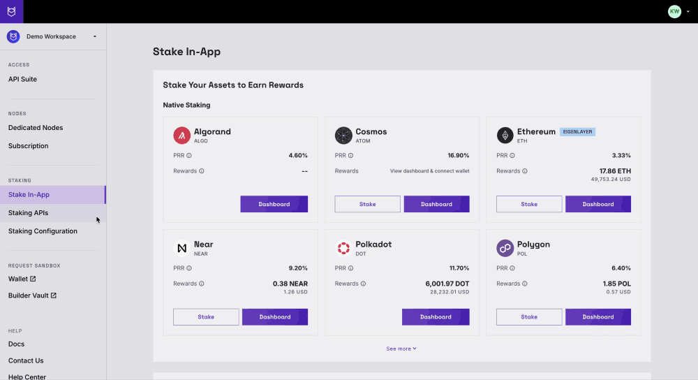Click the Algorand logo icon
Image resolution: width=698 pixels, height=380 pixels.
[x=181, y=136]
